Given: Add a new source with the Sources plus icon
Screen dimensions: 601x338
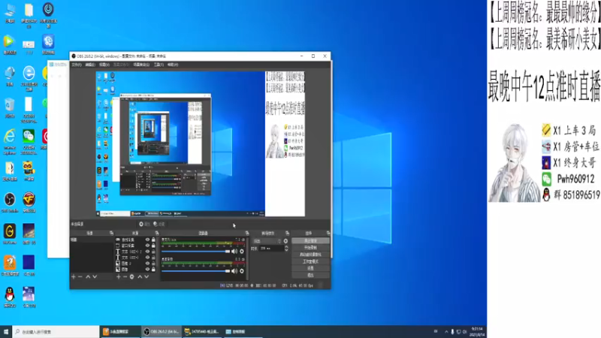Looking at the screenshot, I should pyautogui.click(x=119, y=276).
